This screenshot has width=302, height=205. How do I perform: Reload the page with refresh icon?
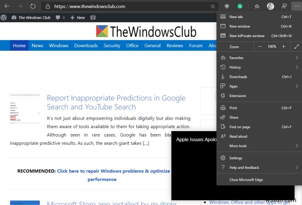[33, 7]
